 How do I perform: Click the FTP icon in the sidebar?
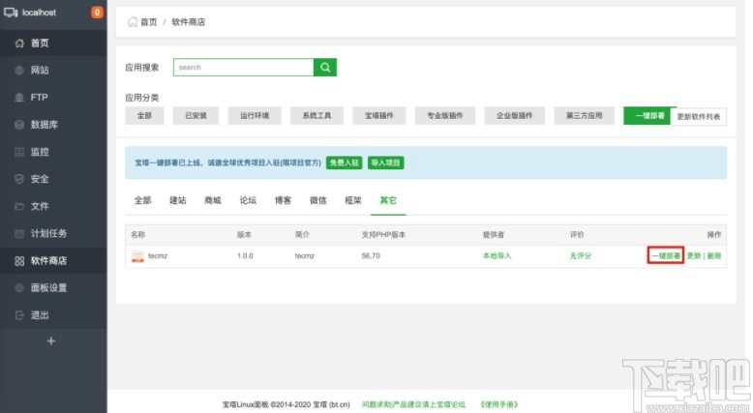tap(19, 98)
